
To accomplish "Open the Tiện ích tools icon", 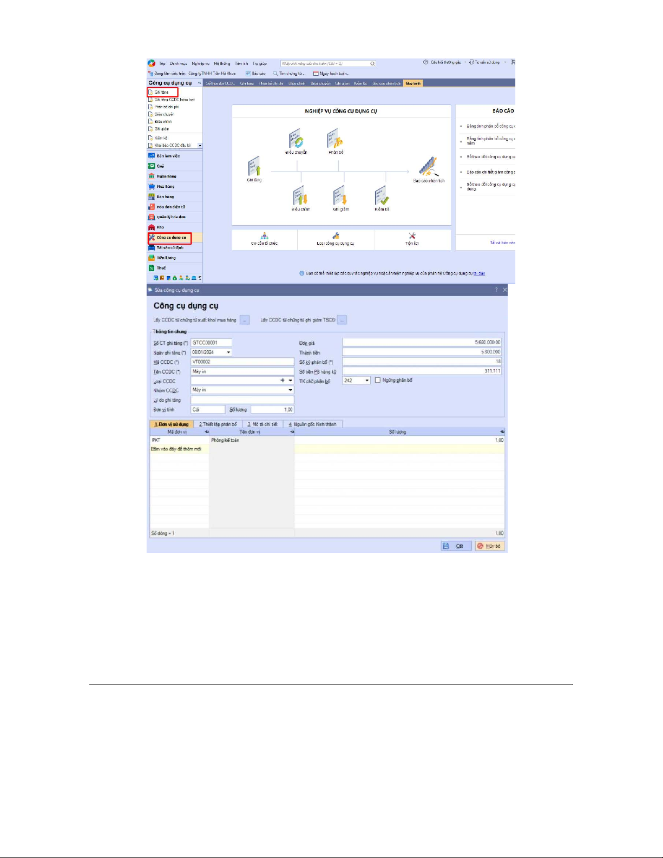I will point(412,236).
